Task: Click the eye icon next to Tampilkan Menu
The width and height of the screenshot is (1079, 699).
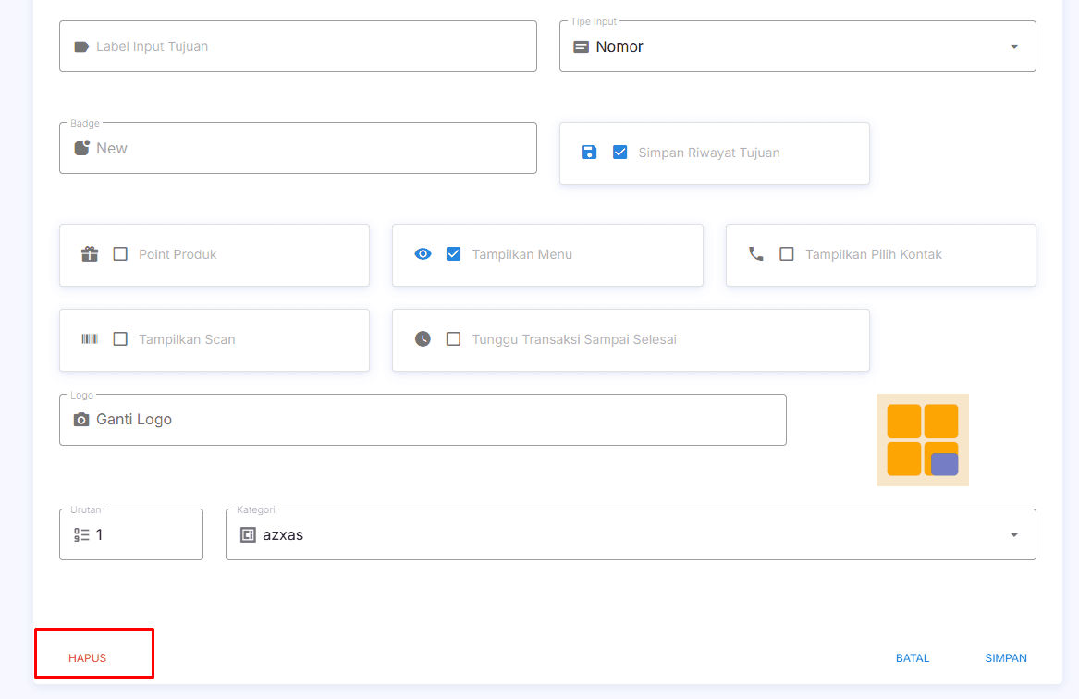Action: coord(423,254)
